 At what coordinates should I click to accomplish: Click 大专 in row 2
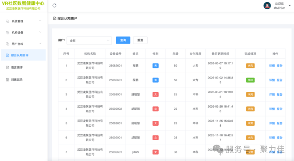(196, 80)
